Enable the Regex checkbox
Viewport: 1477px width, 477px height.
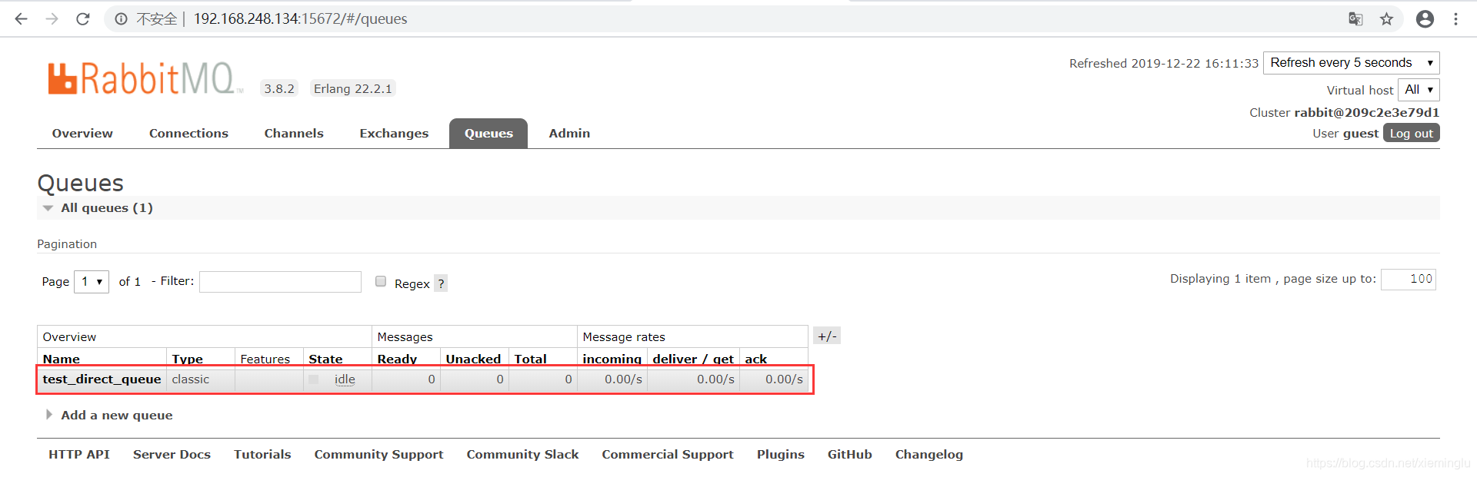pos(381,281)
